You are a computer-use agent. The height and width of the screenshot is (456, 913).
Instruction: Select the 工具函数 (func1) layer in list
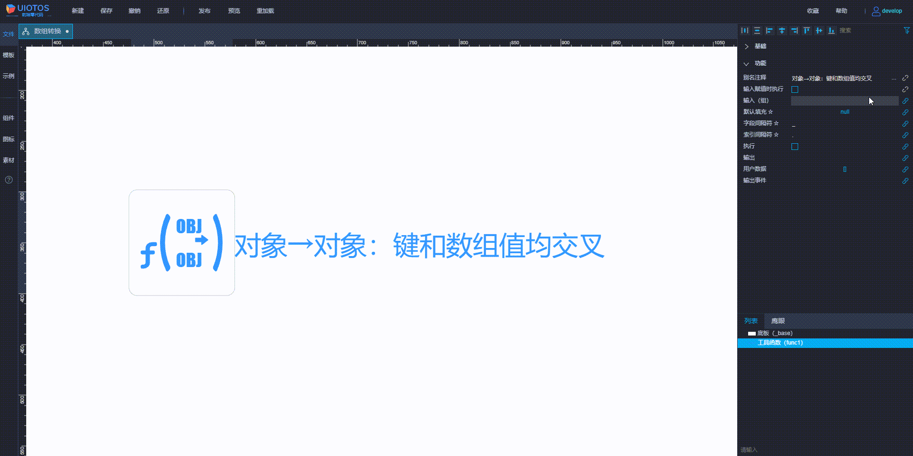(x=780, y=343)
